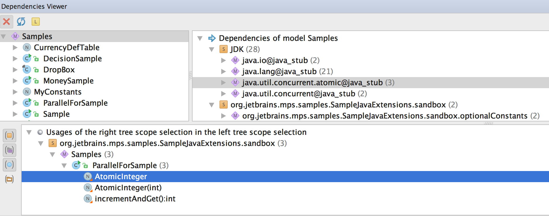Click the red X close icon in toolbar
The width and height of the screenshot is (549, 216).
coord(6,22)
